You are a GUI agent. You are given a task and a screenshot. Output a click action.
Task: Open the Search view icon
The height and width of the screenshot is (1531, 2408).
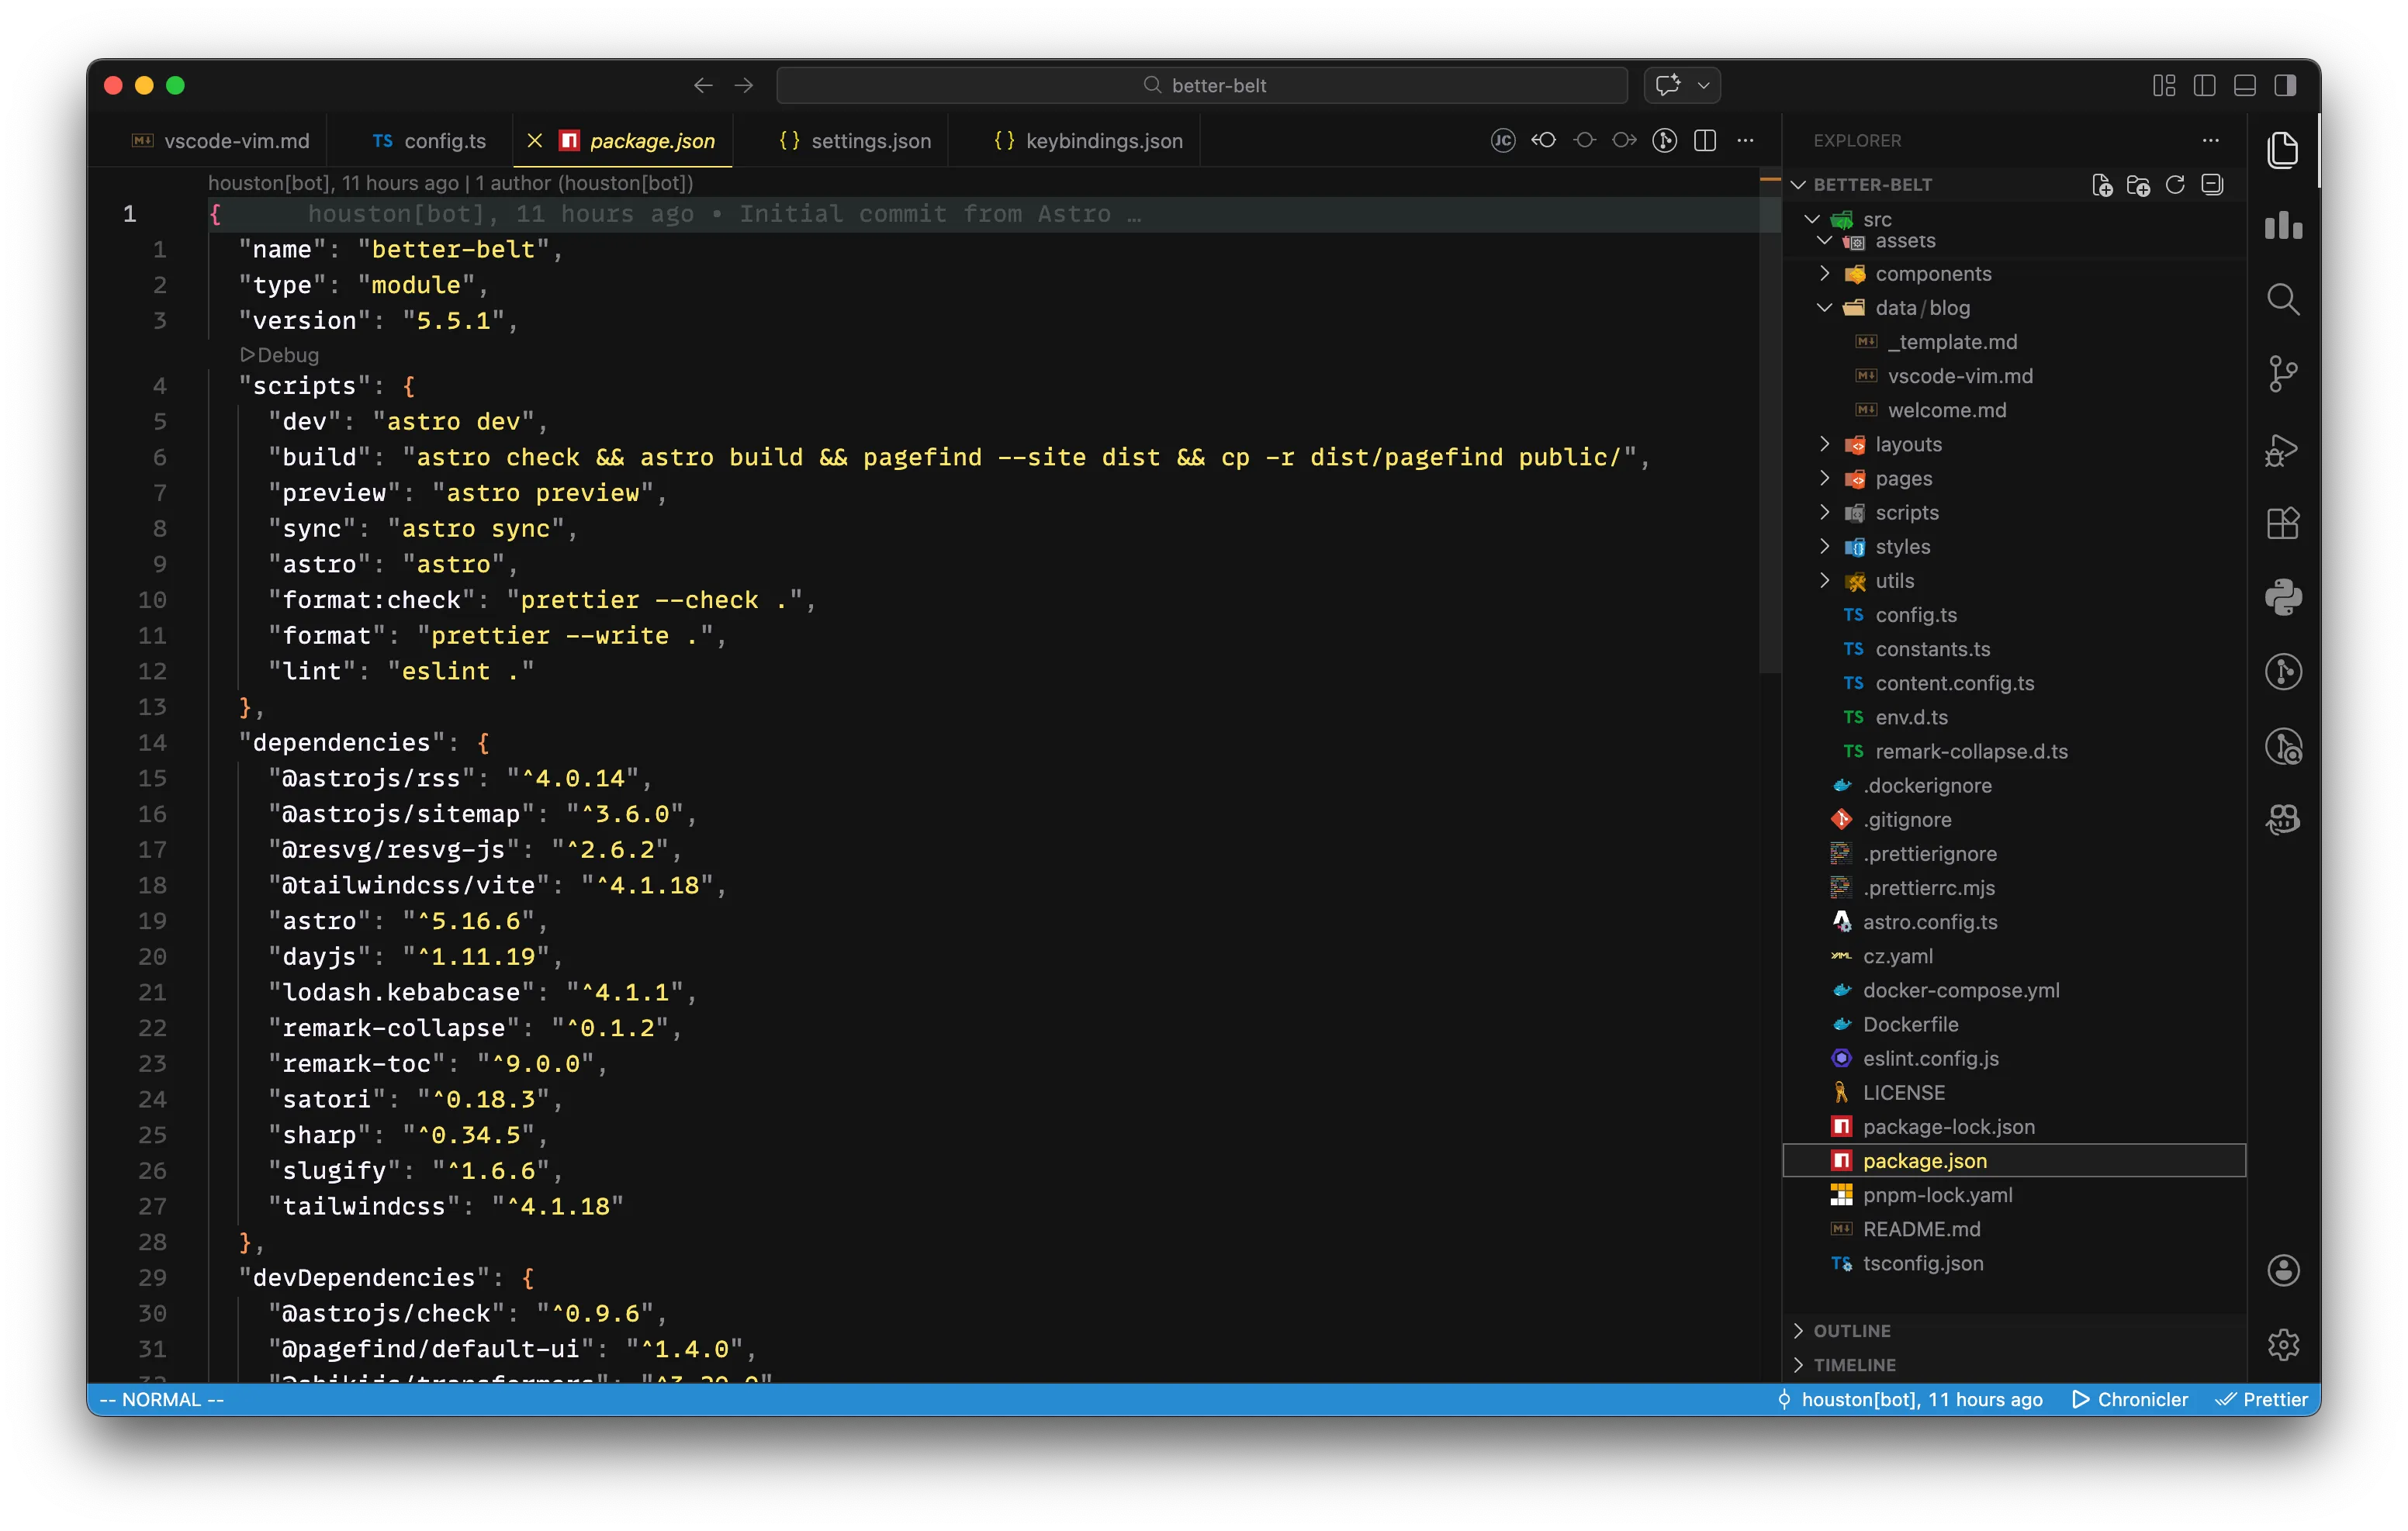2282,299
